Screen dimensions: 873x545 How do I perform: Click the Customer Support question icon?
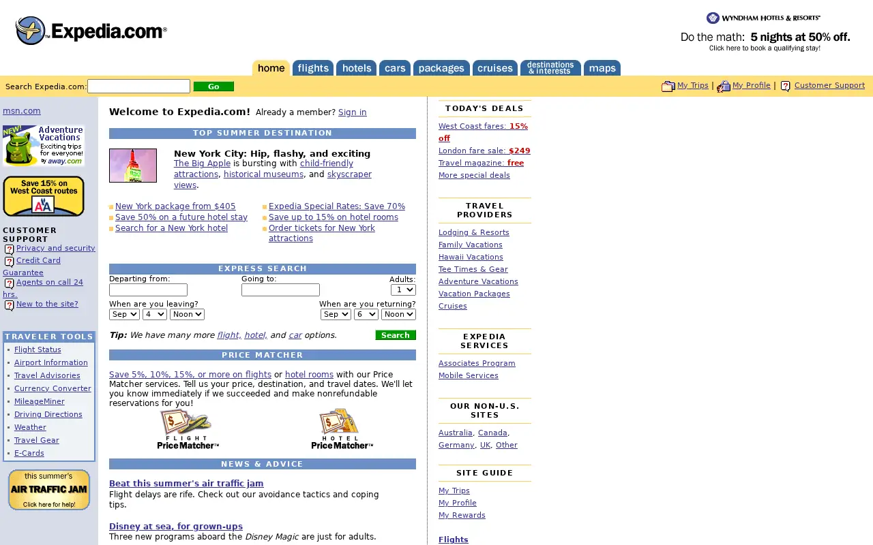[786, 86]
